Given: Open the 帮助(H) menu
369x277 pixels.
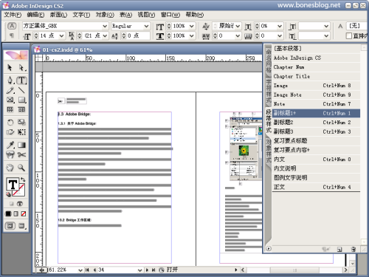Looking at the screenshot, I should pos(195,15).
